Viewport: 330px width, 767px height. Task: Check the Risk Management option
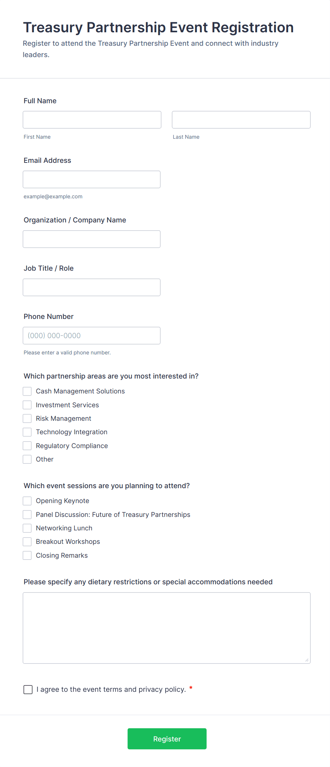pos(27,418)
